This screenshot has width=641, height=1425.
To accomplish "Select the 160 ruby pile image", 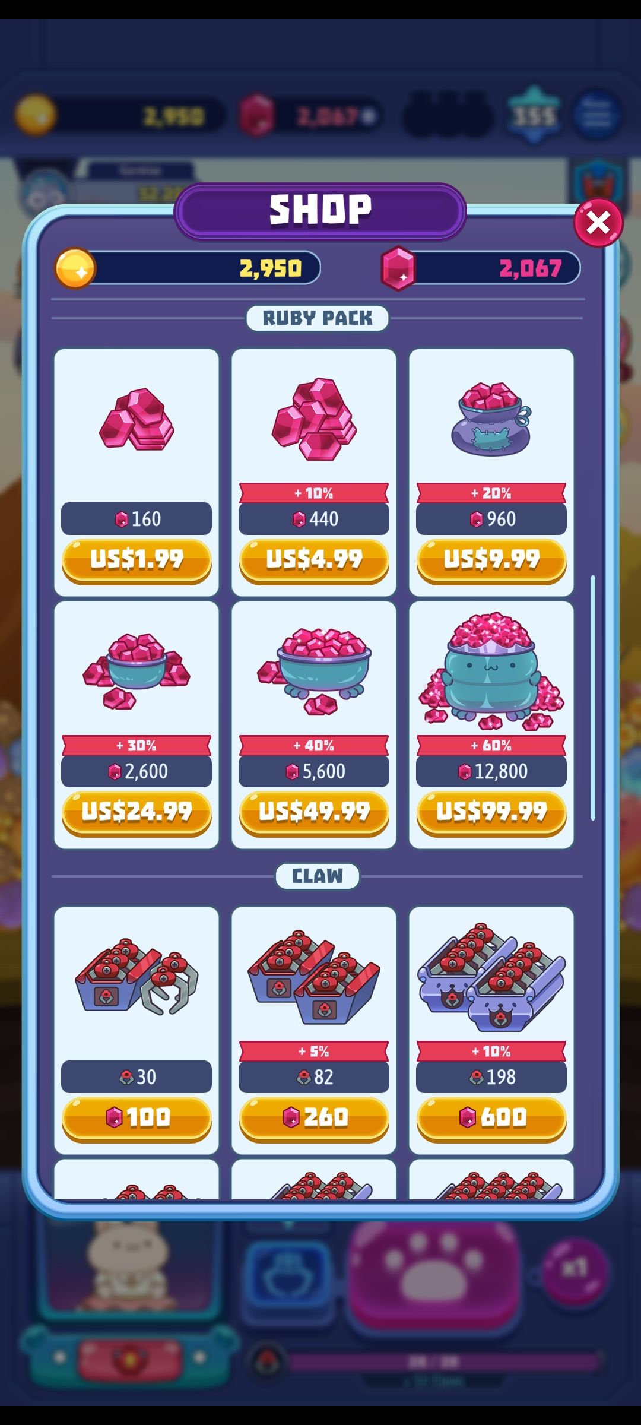I will (137, 419).
